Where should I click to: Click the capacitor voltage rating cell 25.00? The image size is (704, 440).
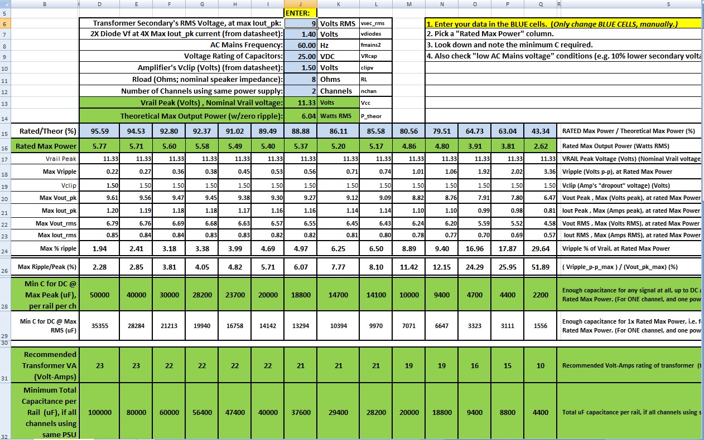(x=301, y=56)
